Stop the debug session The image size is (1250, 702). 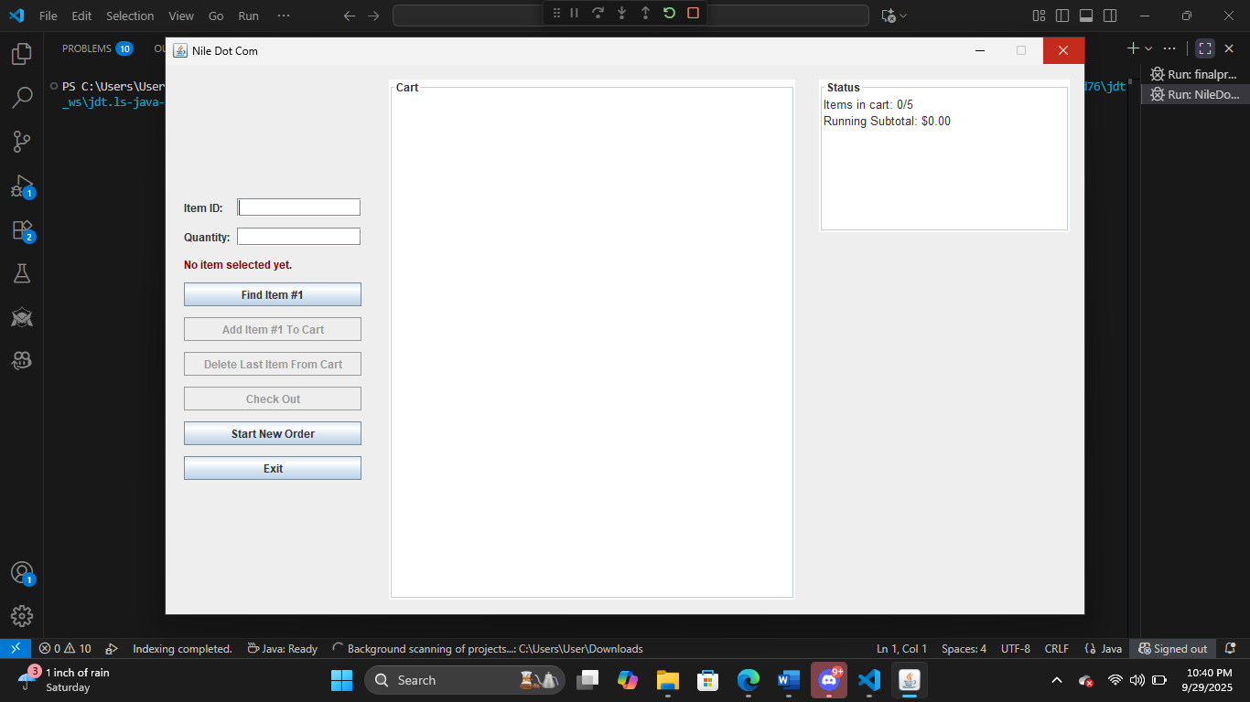pos(693,13)
